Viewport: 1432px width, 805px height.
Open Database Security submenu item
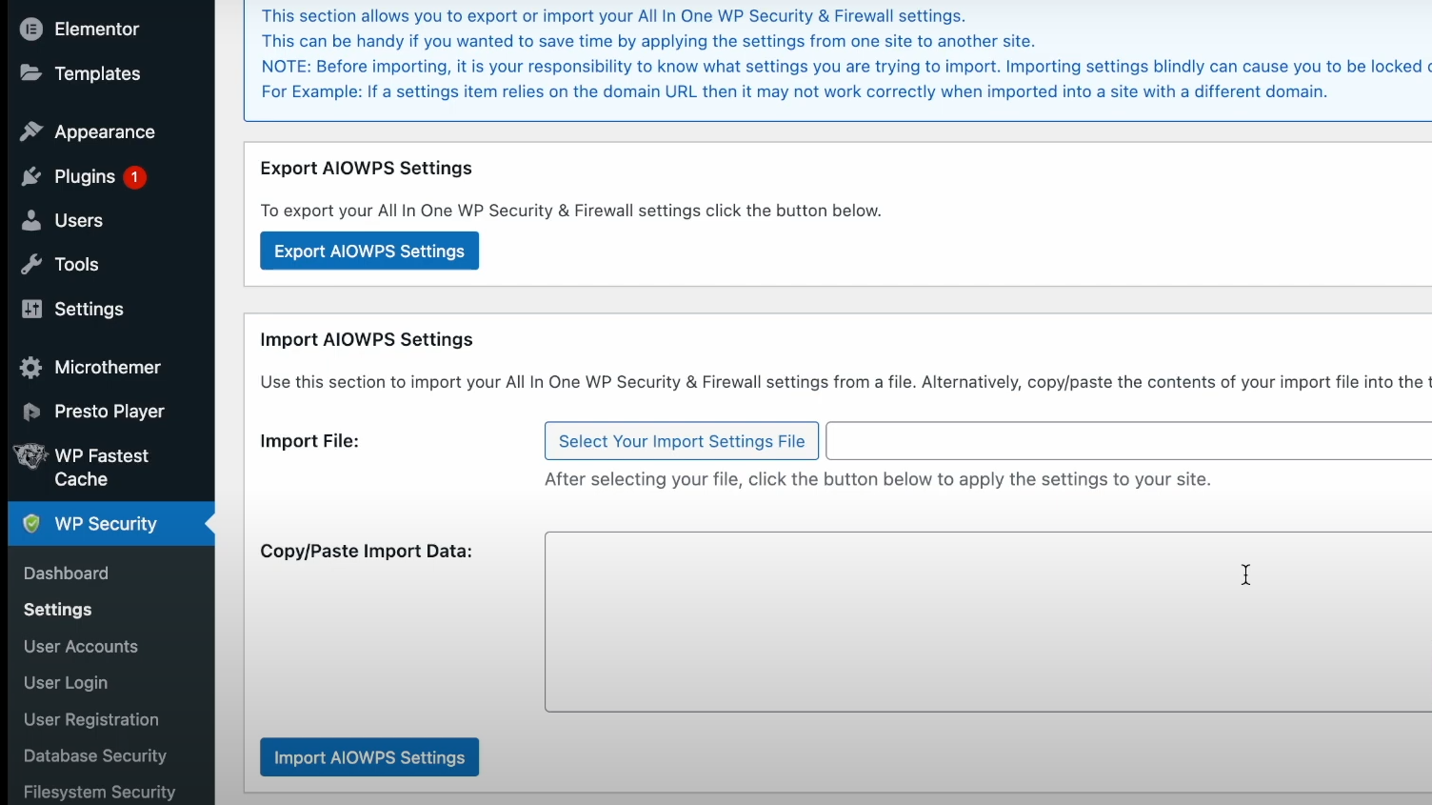[x=95, y=756]
